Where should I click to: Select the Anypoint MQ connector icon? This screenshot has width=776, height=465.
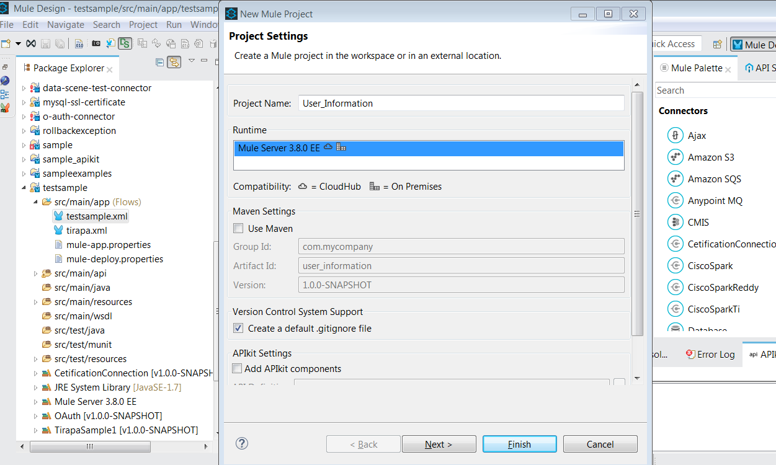tap(675, 201)
